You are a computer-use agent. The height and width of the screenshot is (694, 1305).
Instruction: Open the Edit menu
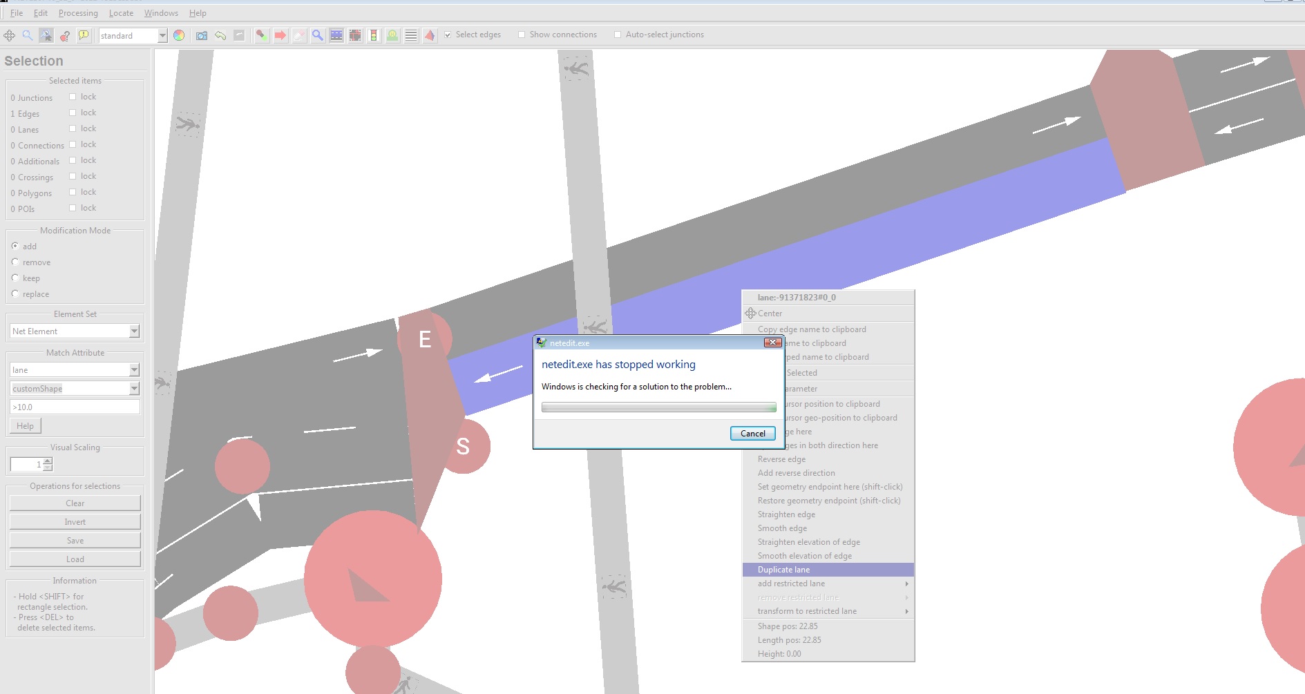(x=41, y=13)
